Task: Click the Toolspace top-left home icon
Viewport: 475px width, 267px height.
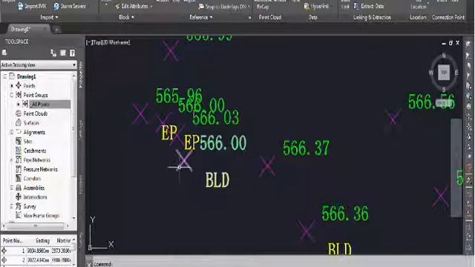Action: [4, 53]
